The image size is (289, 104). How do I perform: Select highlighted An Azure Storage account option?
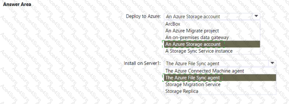212,44
